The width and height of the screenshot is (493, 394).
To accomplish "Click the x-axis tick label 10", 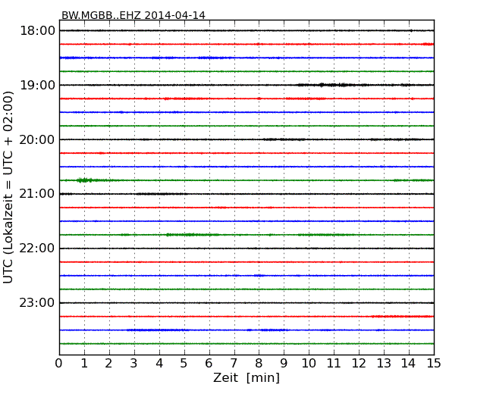I will click(309, 364).
